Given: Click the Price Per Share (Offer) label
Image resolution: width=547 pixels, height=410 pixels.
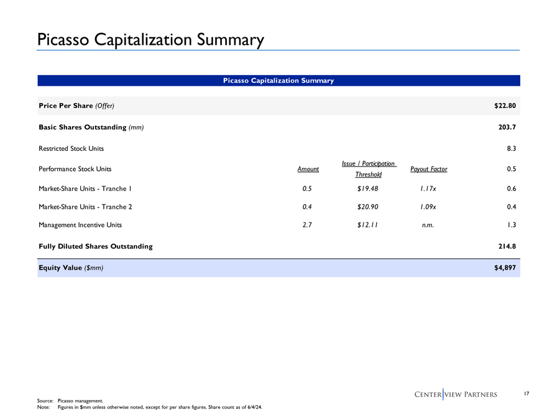Looking at the screenshot, I should (76, 106).
